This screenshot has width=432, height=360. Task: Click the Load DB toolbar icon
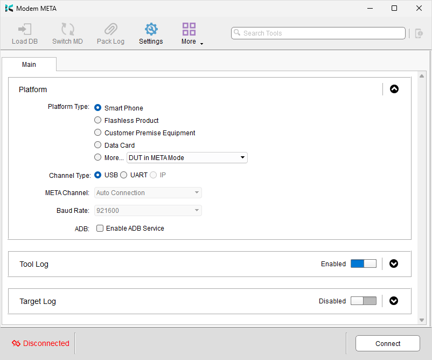click(x=25, y=29)
